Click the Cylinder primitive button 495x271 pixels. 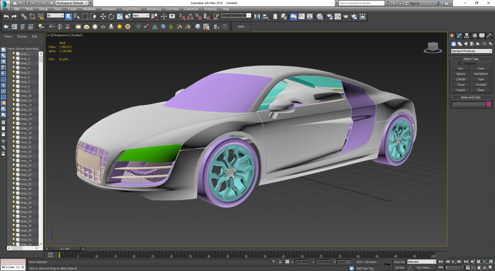point(461,79)
